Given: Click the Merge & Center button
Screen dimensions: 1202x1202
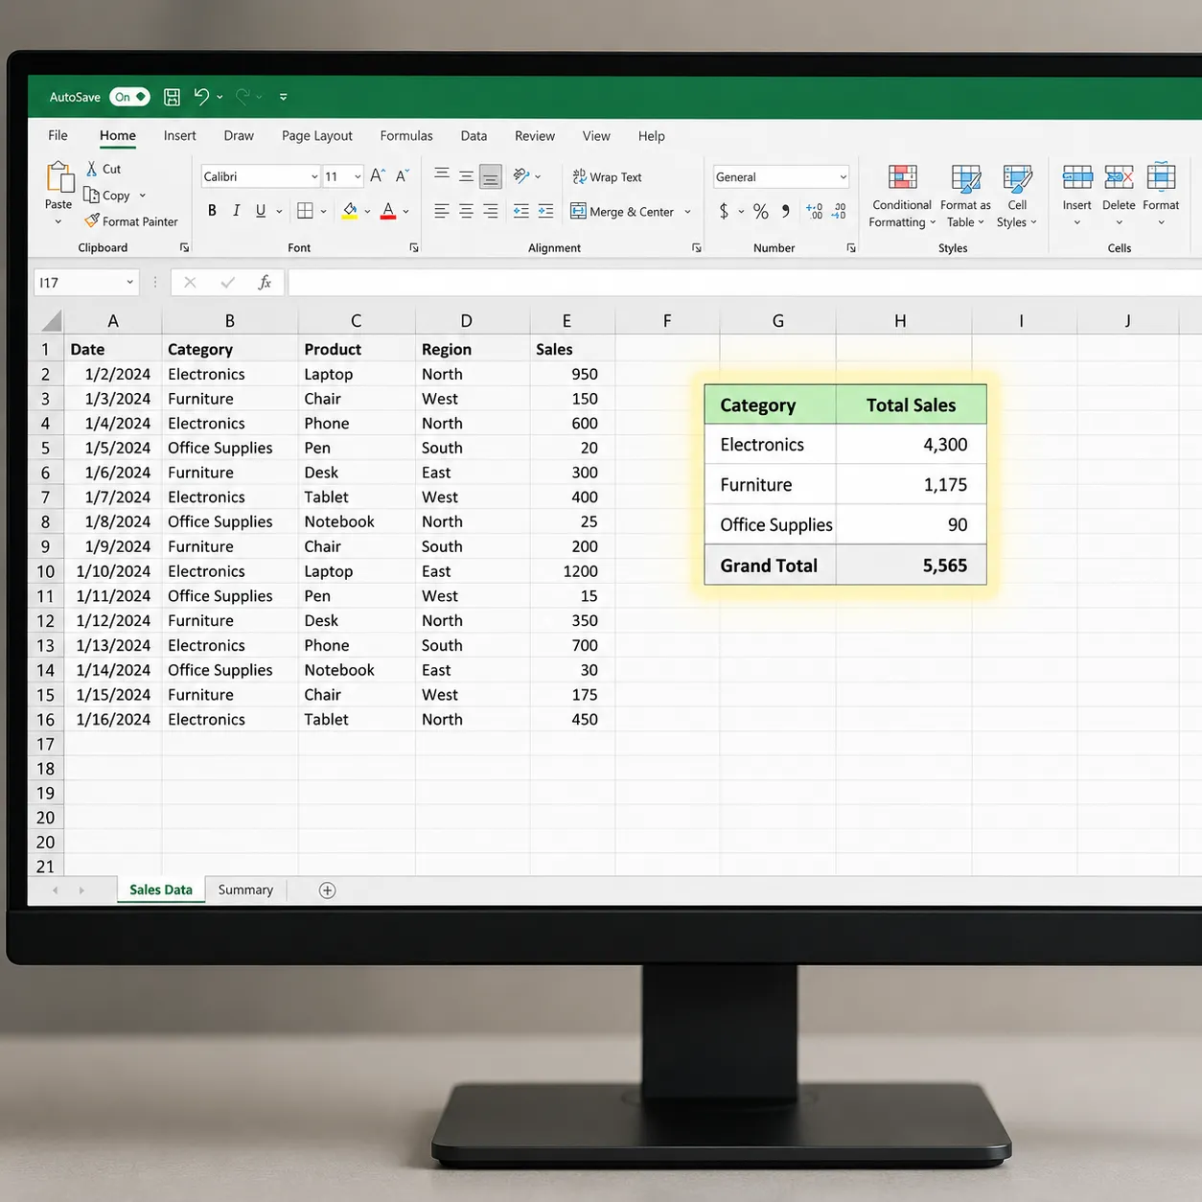Looking at the screenshot, I should [623, 212].
